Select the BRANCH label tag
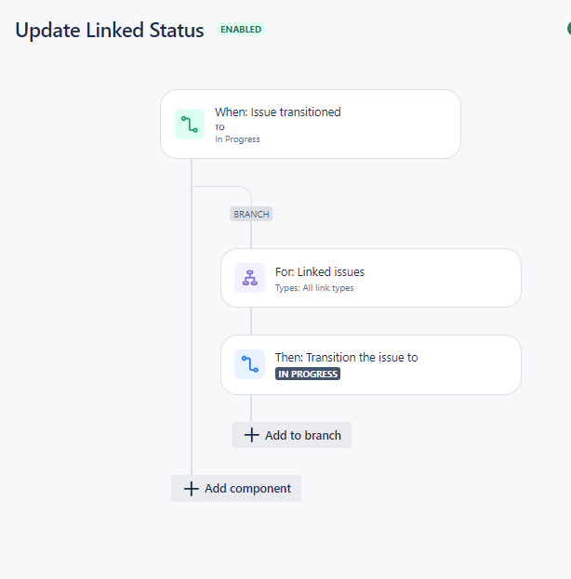 click(251, 214)
